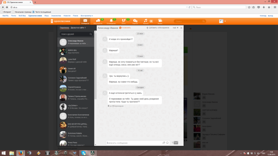Screen dimensions: 278x156
Task: Open a new browser tab
Action: click(35, 2)
